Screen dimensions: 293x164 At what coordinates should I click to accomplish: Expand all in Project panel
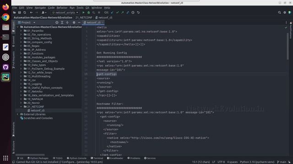(x=62, y=22)
